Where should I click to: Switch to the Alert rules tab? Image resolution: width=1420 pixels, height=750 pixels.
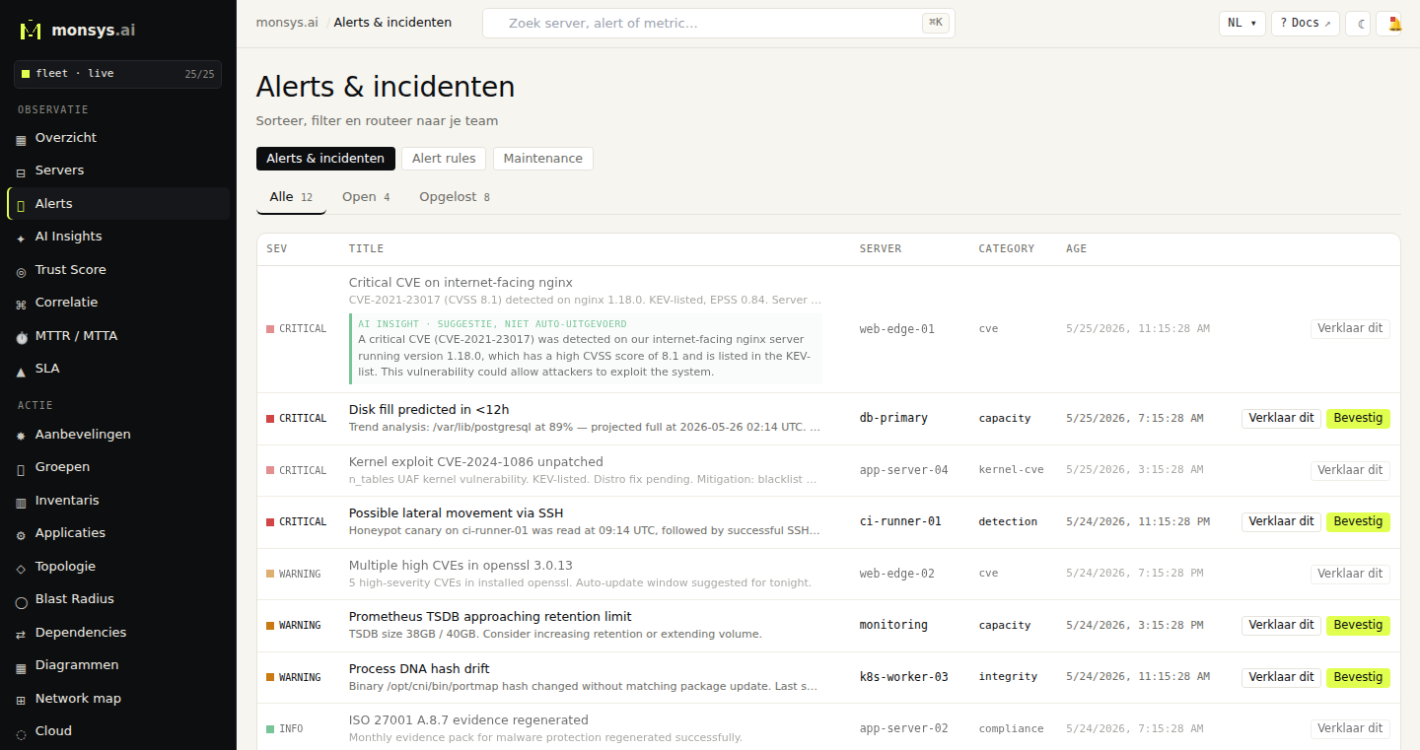click(x=444, y=159)
